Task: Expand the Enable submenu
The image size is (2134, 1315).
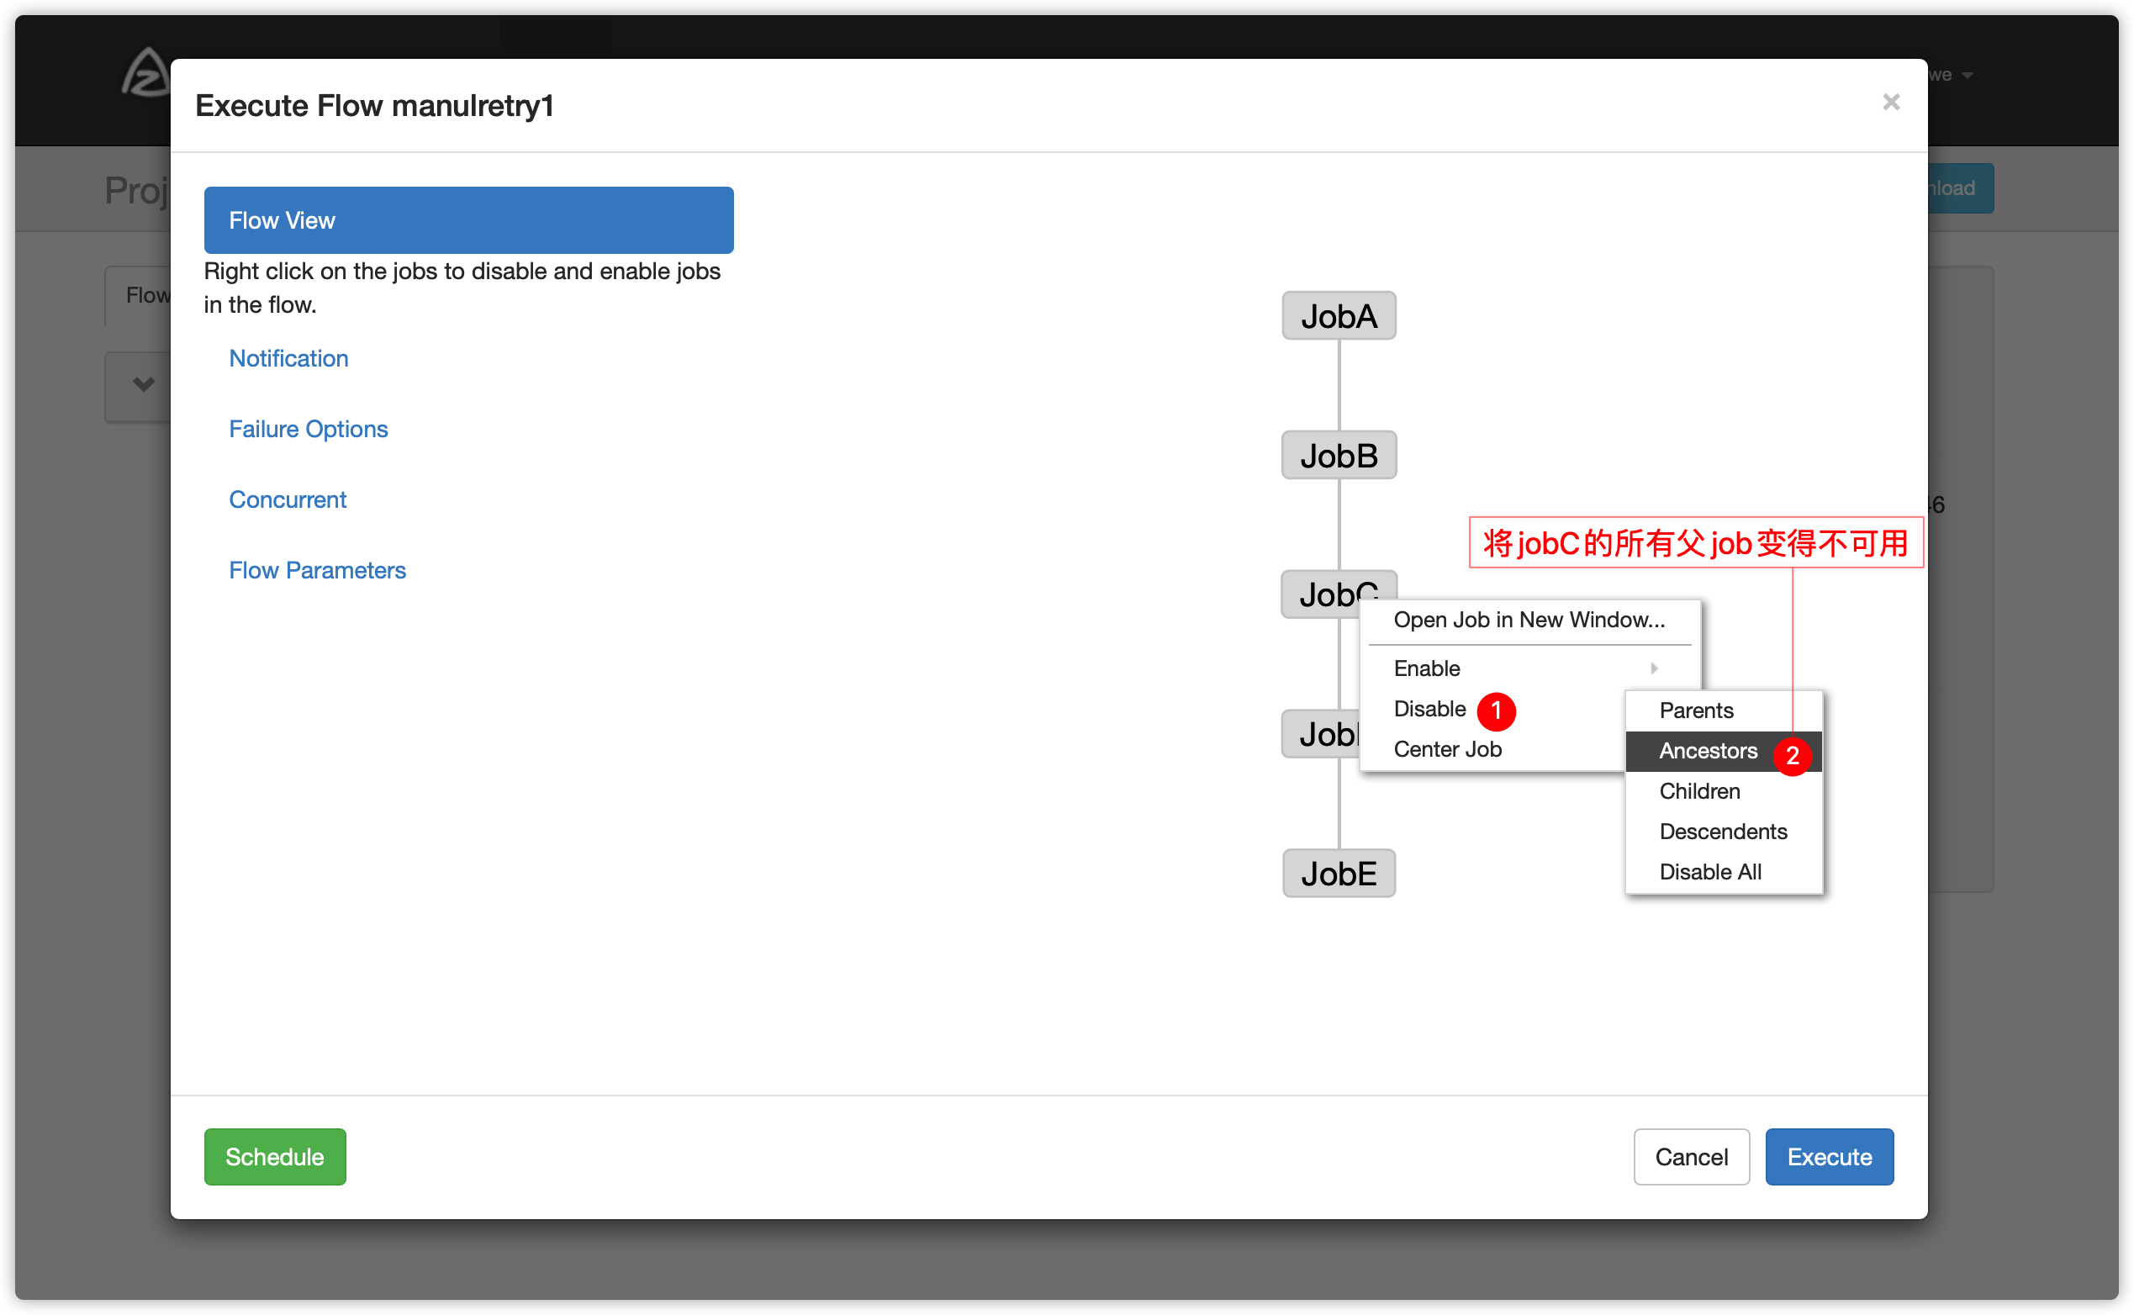Action: pyautogui.click(x=1529, y=668)
